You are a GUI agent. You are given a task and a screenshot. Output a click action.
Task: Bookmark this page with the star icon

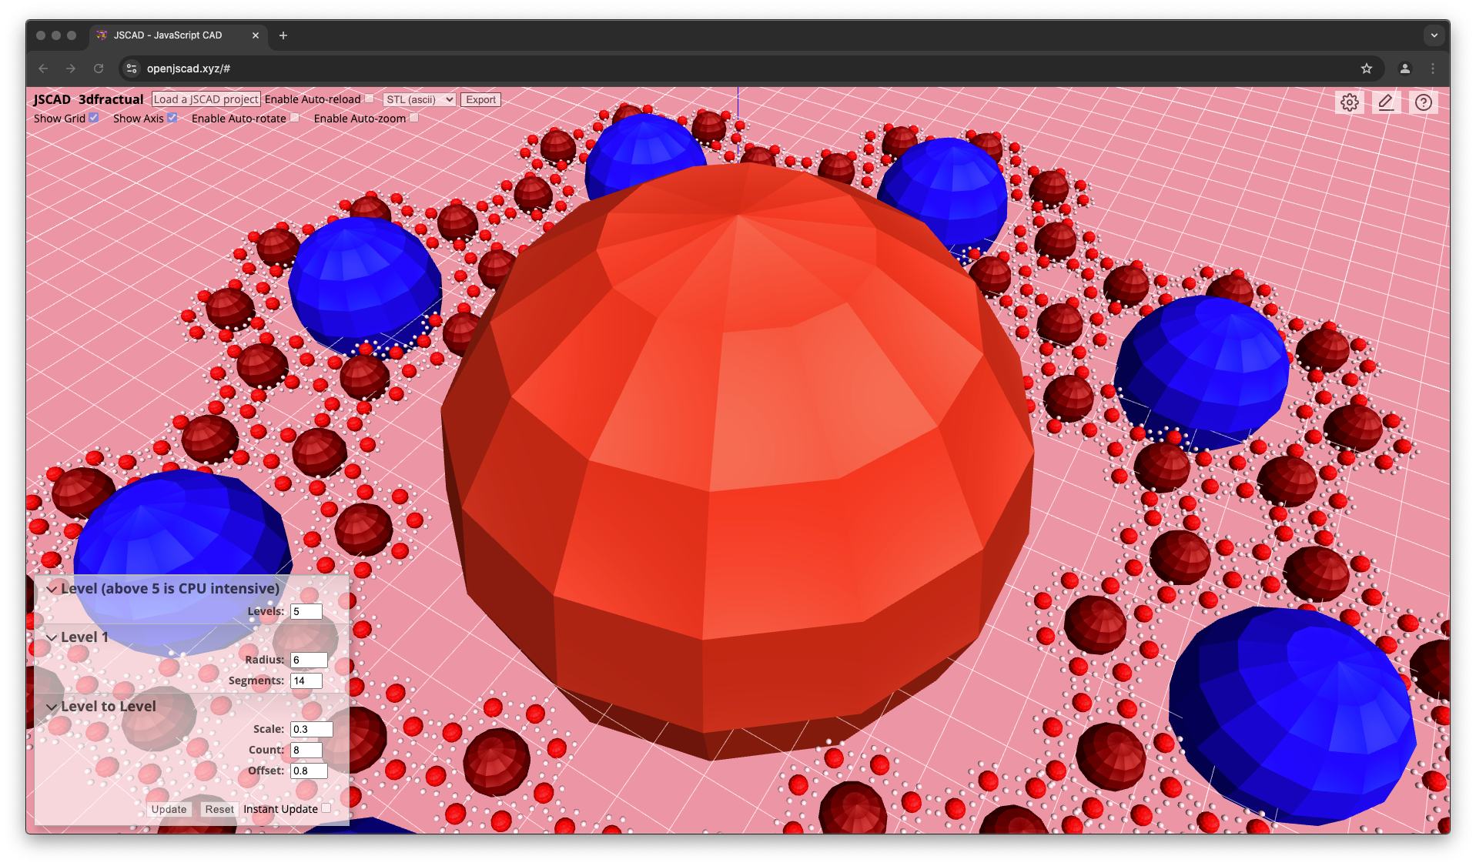click(1367, 69)
